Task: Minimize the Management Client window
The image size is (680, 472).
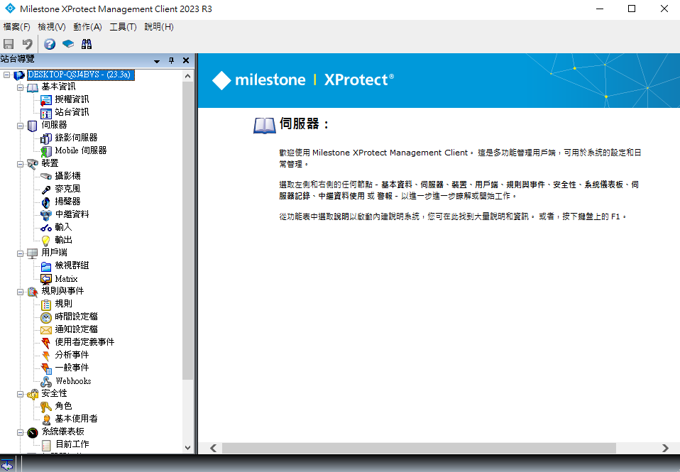Action: click(x=600, y=9)
